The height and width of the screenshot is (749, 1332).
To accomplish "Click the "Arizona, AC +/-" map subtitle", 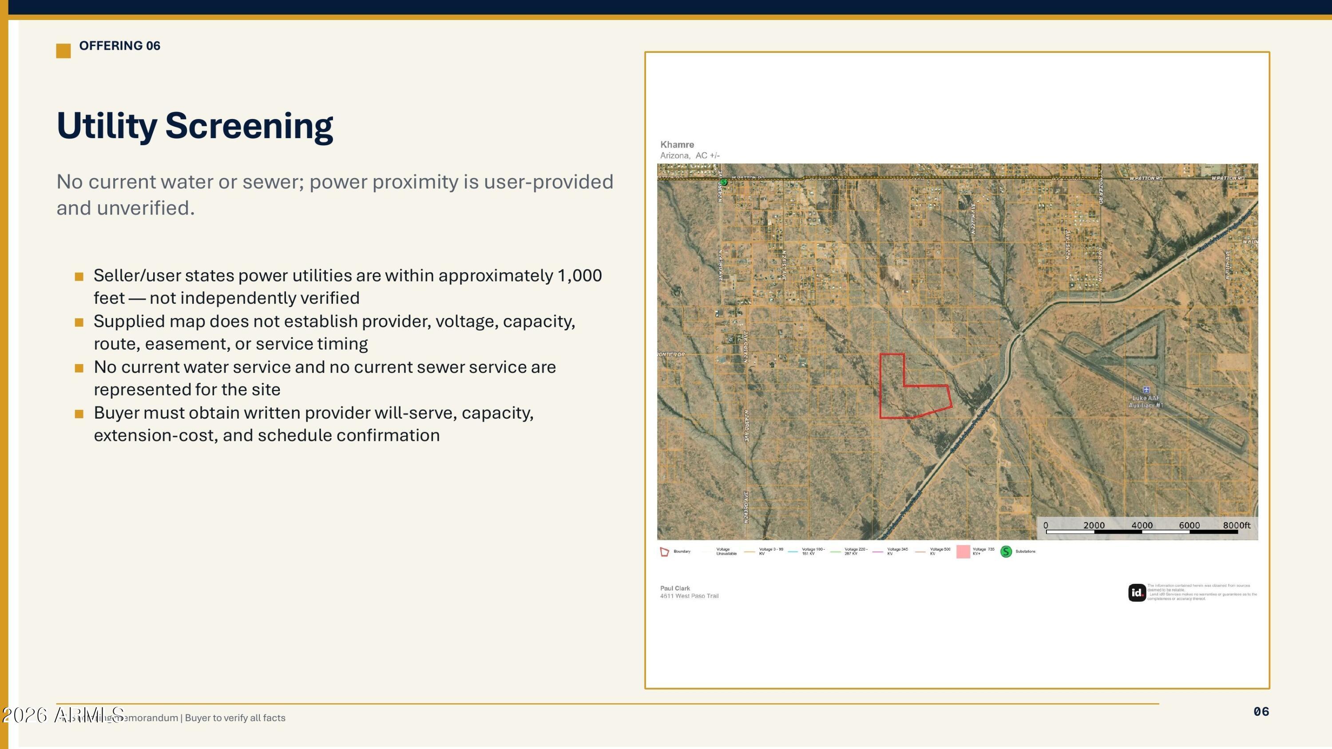I will click(x=690, y=155).
